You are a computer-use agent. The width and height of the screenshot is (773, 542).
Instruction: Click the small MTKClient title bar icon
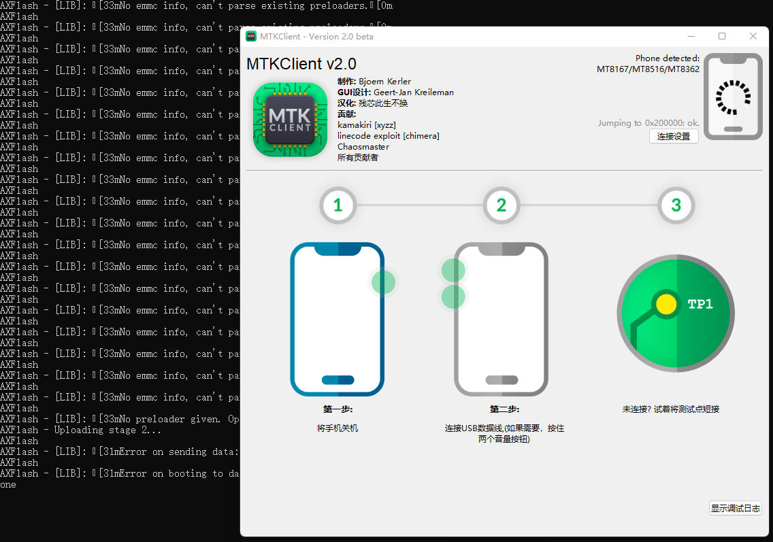coord(251,37)
